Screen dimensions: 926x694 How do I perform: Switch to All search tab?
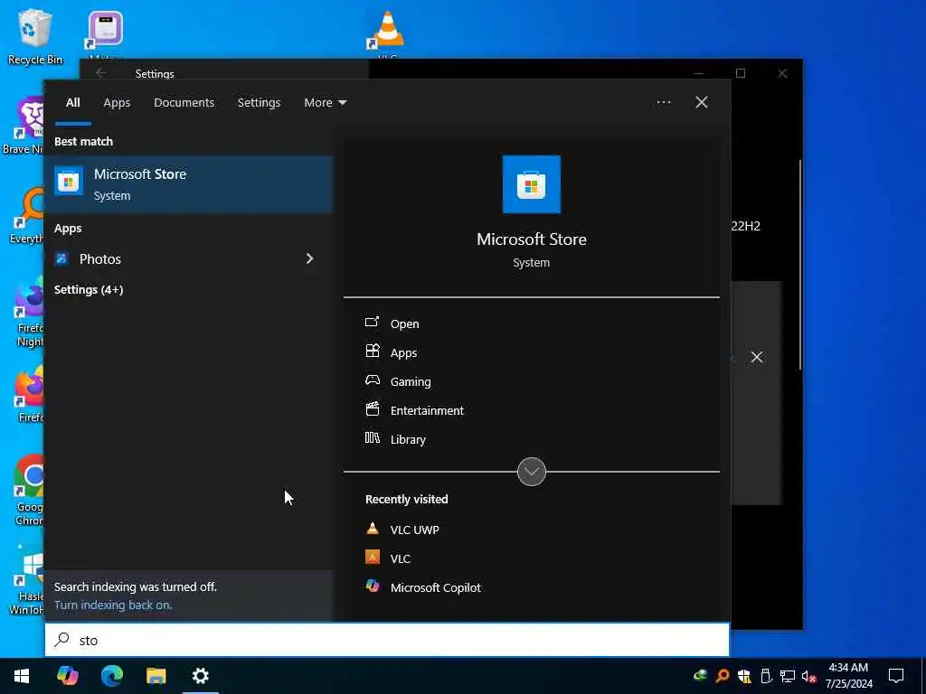(72, 103)
